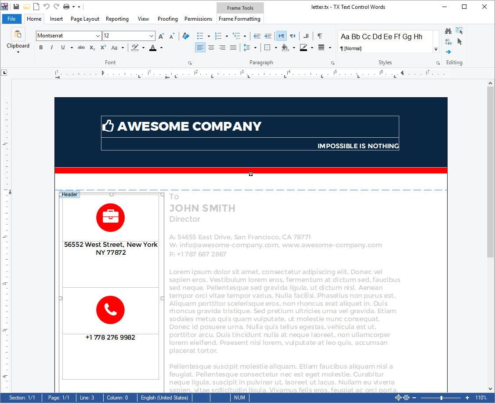Expand Change Case dropdown arrow
This screenshot has height=403, width=495.
coord(123,48)
